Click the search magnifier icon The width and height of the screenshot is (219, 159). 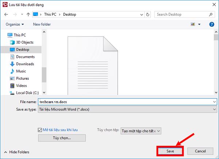211,15
